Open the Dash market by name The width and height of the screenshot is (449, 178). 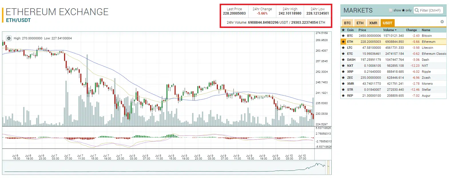point(425,60)
